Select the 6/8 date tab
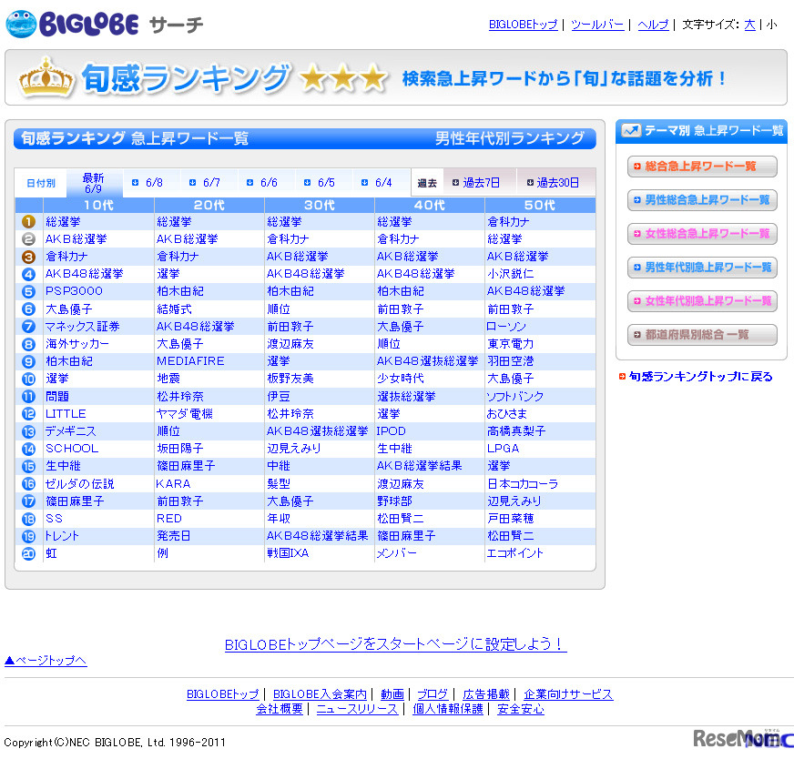The height and width of the screenshot is (759, 794). pos(148,183)
